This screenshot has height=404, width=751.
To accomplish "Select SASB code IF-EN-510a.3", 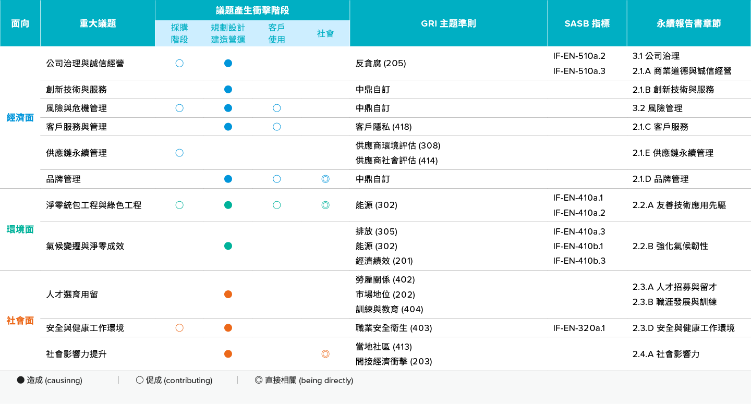I will click(x=579, y=71).
